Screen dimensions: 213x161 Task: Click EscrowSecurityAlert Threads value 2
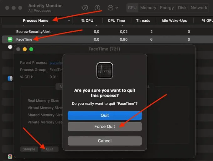point(151,32)
